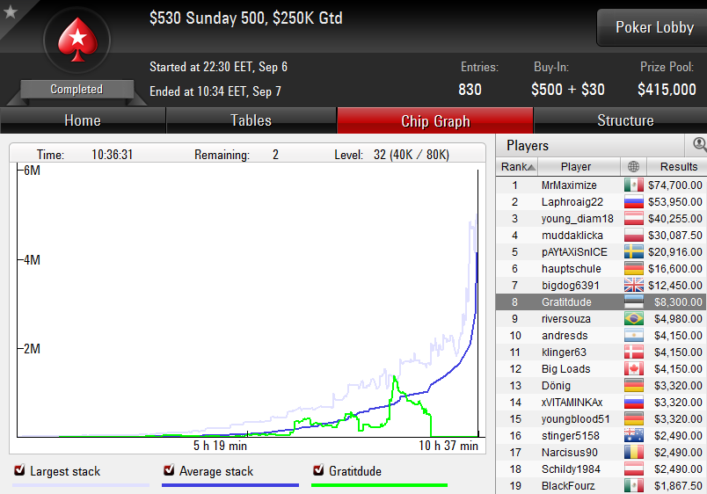The height and width of the screenshot is (494, 707).
Task: Click the Canada flag beside Big Loads
Action: [633, 368]
